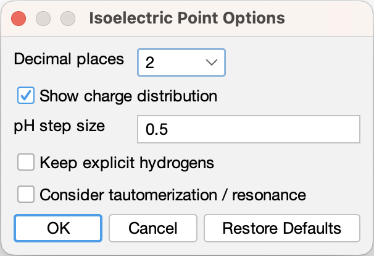Click the Show charge distribution label text

128,96
